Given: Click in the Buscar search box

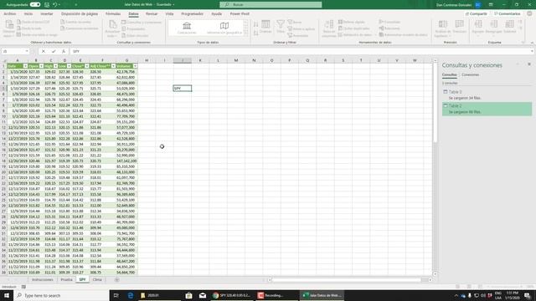Looking at the screenshot, I should (271, 5).
